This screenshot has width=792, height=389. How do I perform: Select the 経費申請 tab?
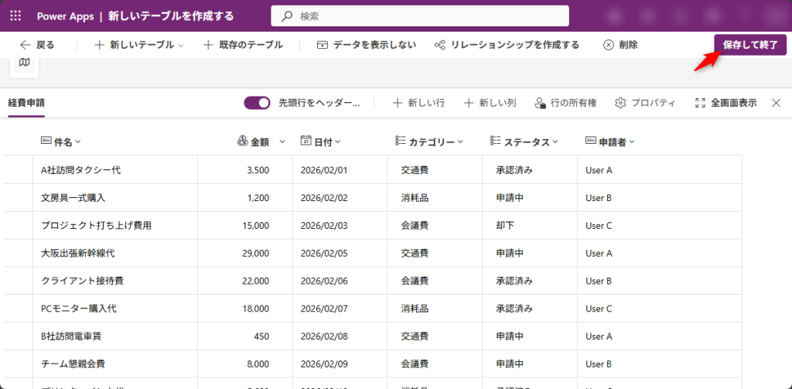tap(26, 103)
